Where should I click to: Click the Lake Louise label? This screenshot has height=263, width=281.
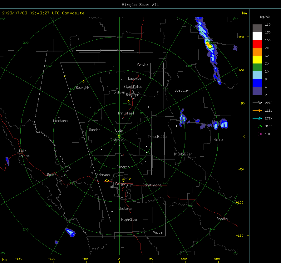(x=24, y=154)
